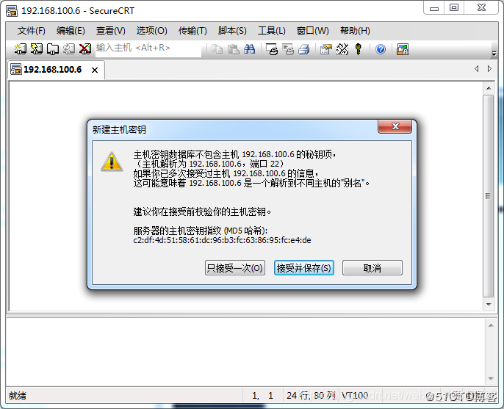Viewport: 504px width, 409px height.
Task: Click the SecureCRT title bar icon
Action: click(x=12, y=11)
